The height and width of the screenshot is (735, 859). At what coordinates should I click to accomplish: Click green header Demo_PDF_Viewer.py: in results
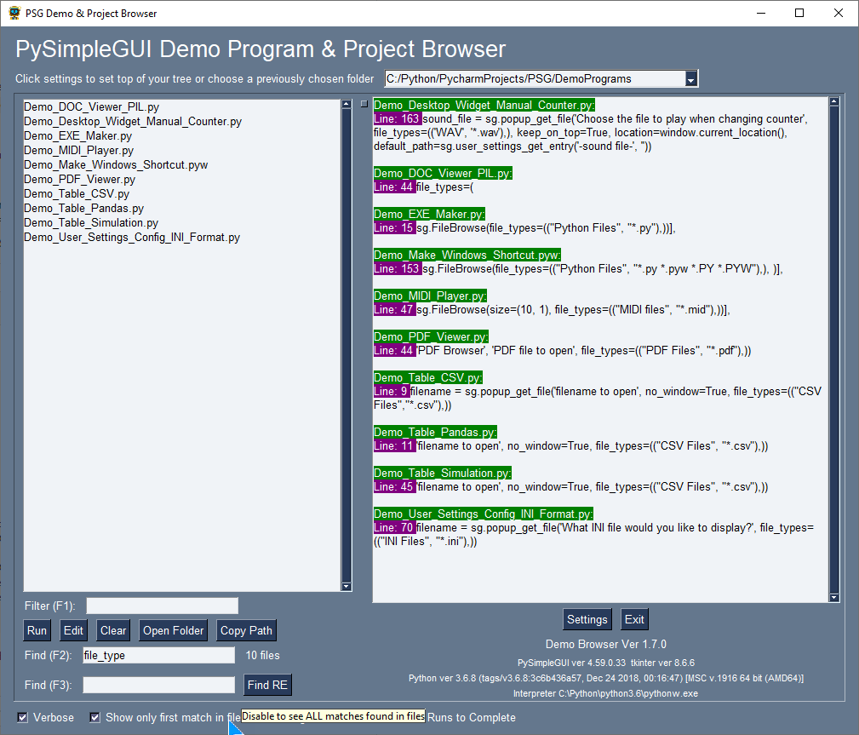click(x=431, y=337)
